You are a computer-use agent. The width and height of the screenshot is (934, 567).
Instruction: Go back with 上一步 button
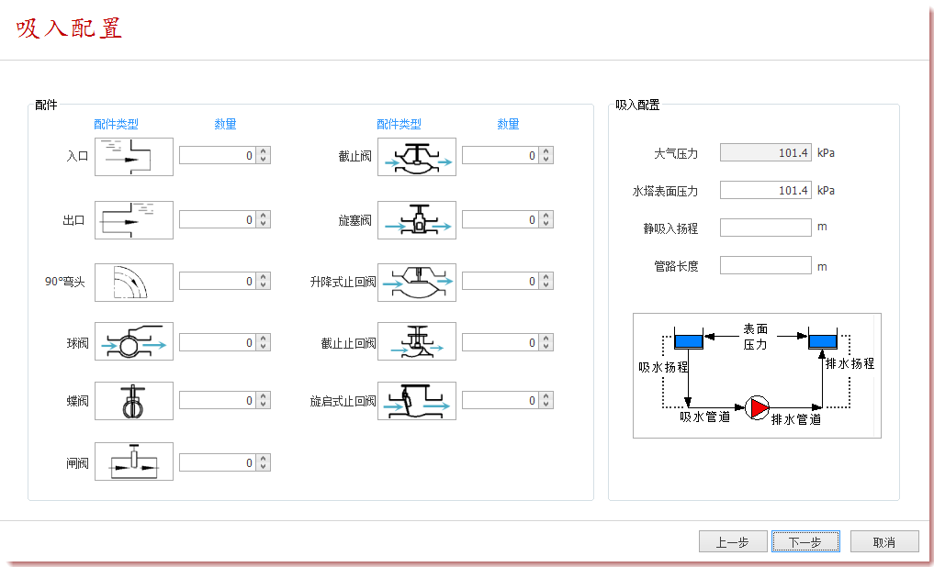pyautogui.click(x=733, y=542)
